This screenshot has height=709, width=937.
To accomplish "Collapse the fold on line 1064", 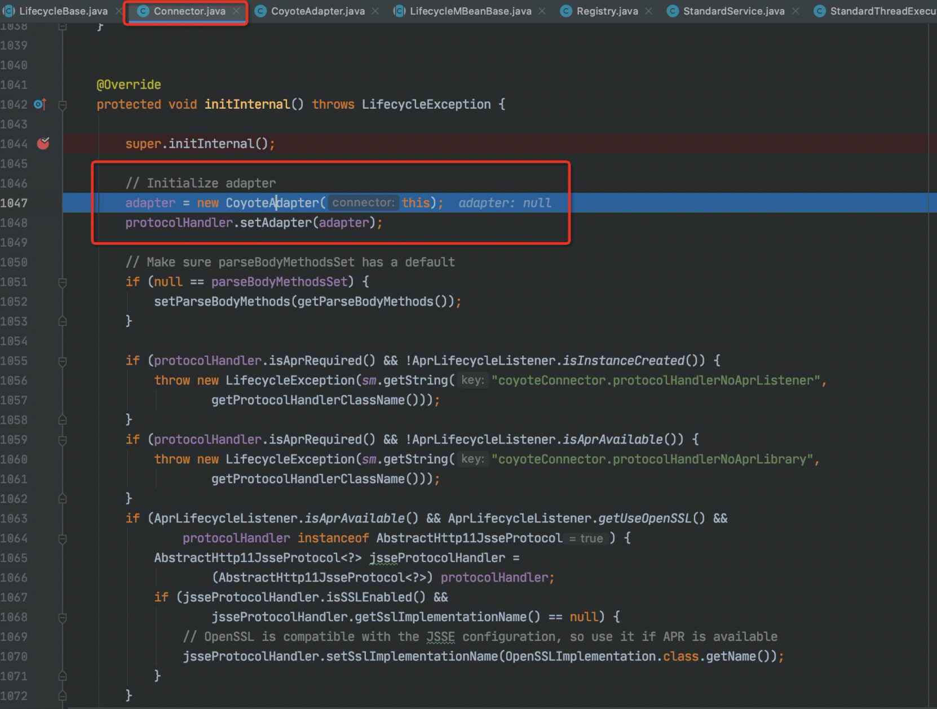I will (x=63, y=538).
